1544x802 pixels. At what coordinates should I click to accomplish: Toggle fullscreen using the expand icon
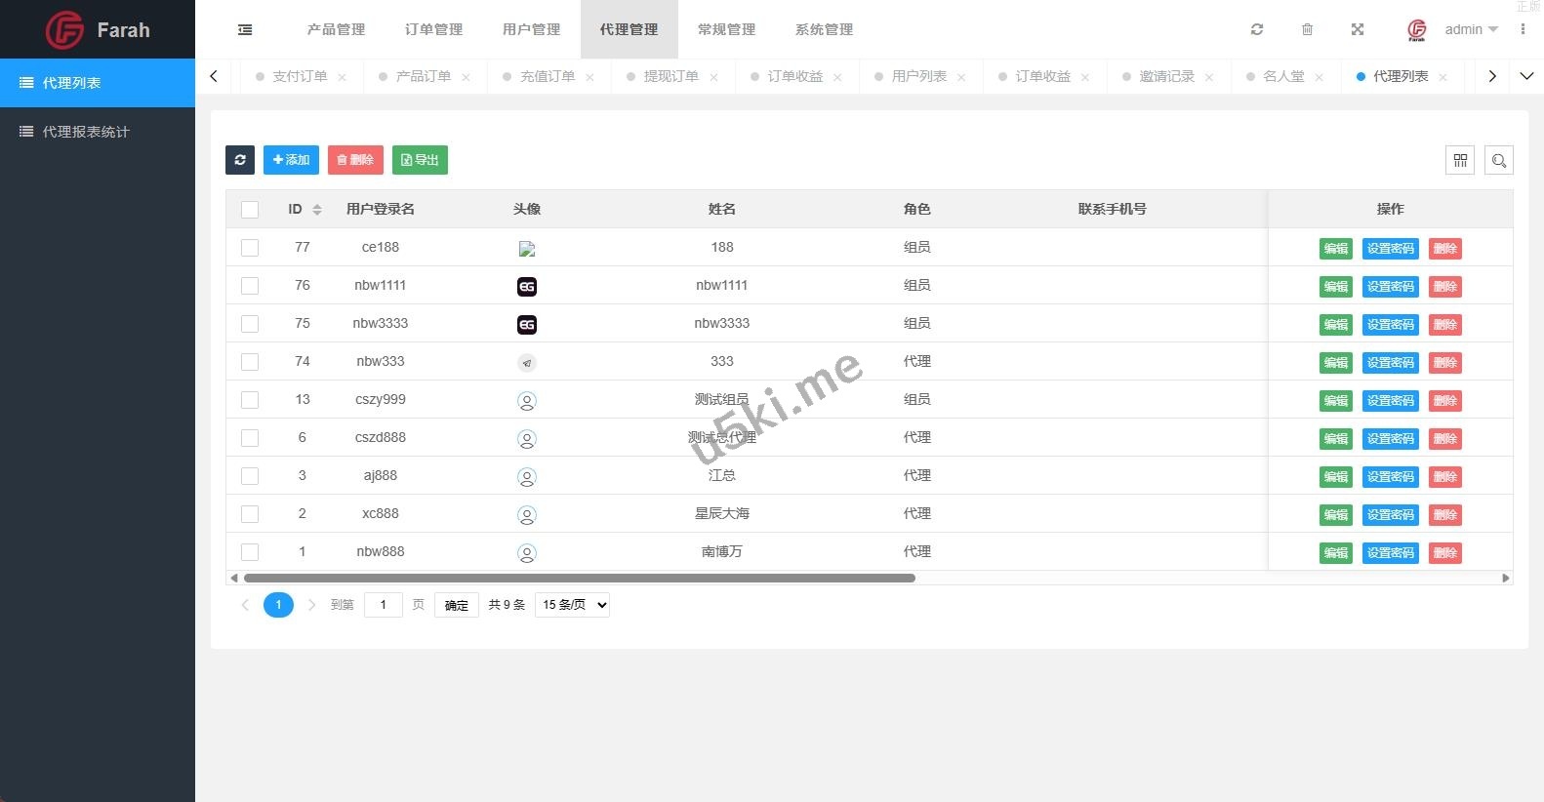pyautogui.click(x=1357, y=29)
